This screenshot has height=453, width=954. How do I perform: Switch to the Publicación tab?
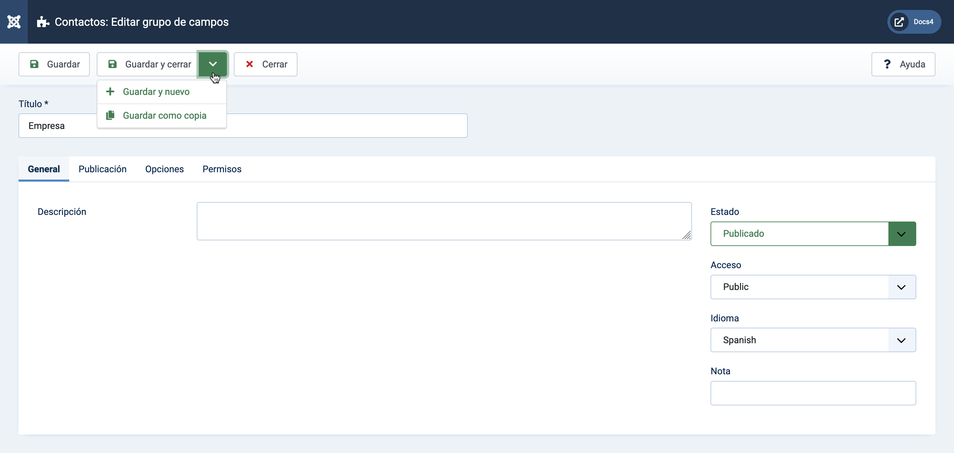(103, 169)
